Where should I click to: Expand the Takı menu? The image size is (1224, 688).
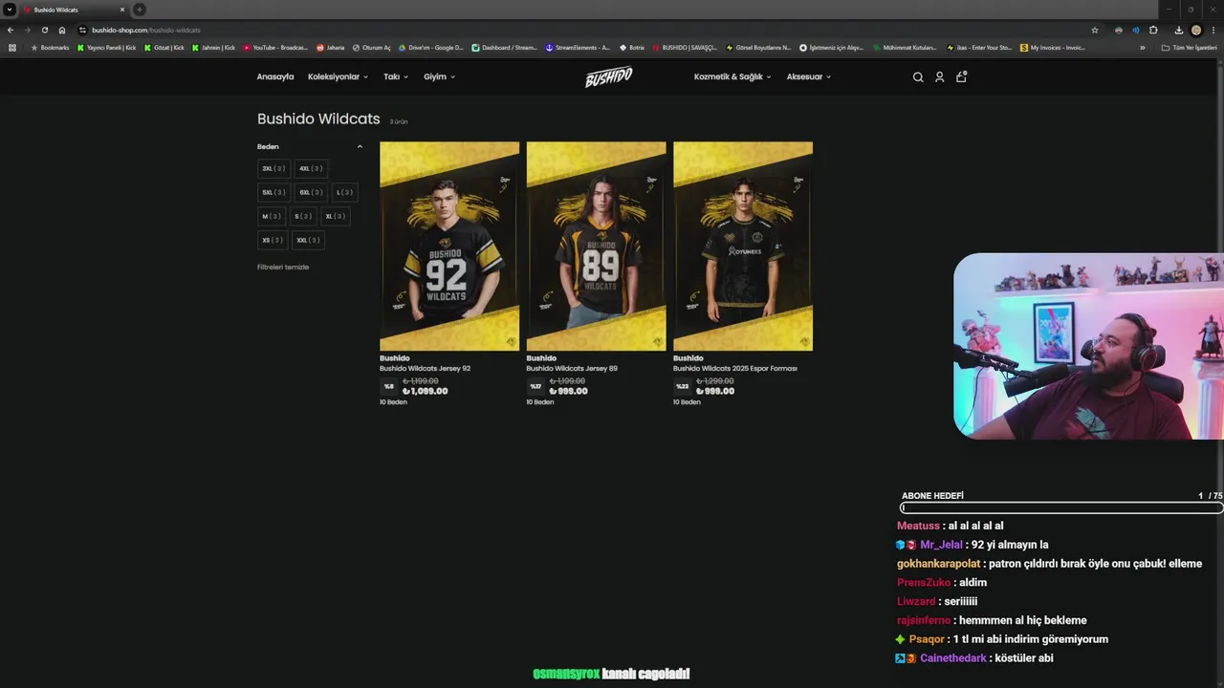396,76
